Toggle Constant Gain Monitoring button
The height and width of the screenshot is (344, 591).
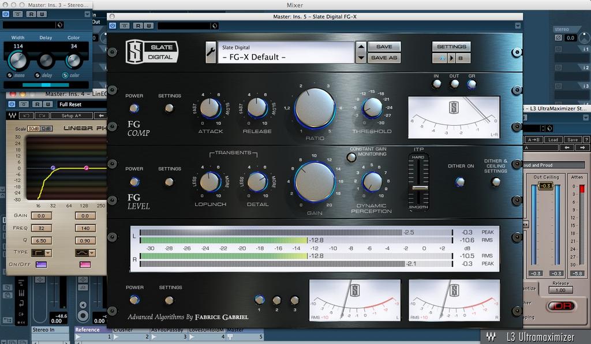pyautogui.click(x=351, y=157)
